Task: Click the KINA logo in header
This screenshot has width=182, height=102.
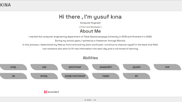Action: pos(5,5)
